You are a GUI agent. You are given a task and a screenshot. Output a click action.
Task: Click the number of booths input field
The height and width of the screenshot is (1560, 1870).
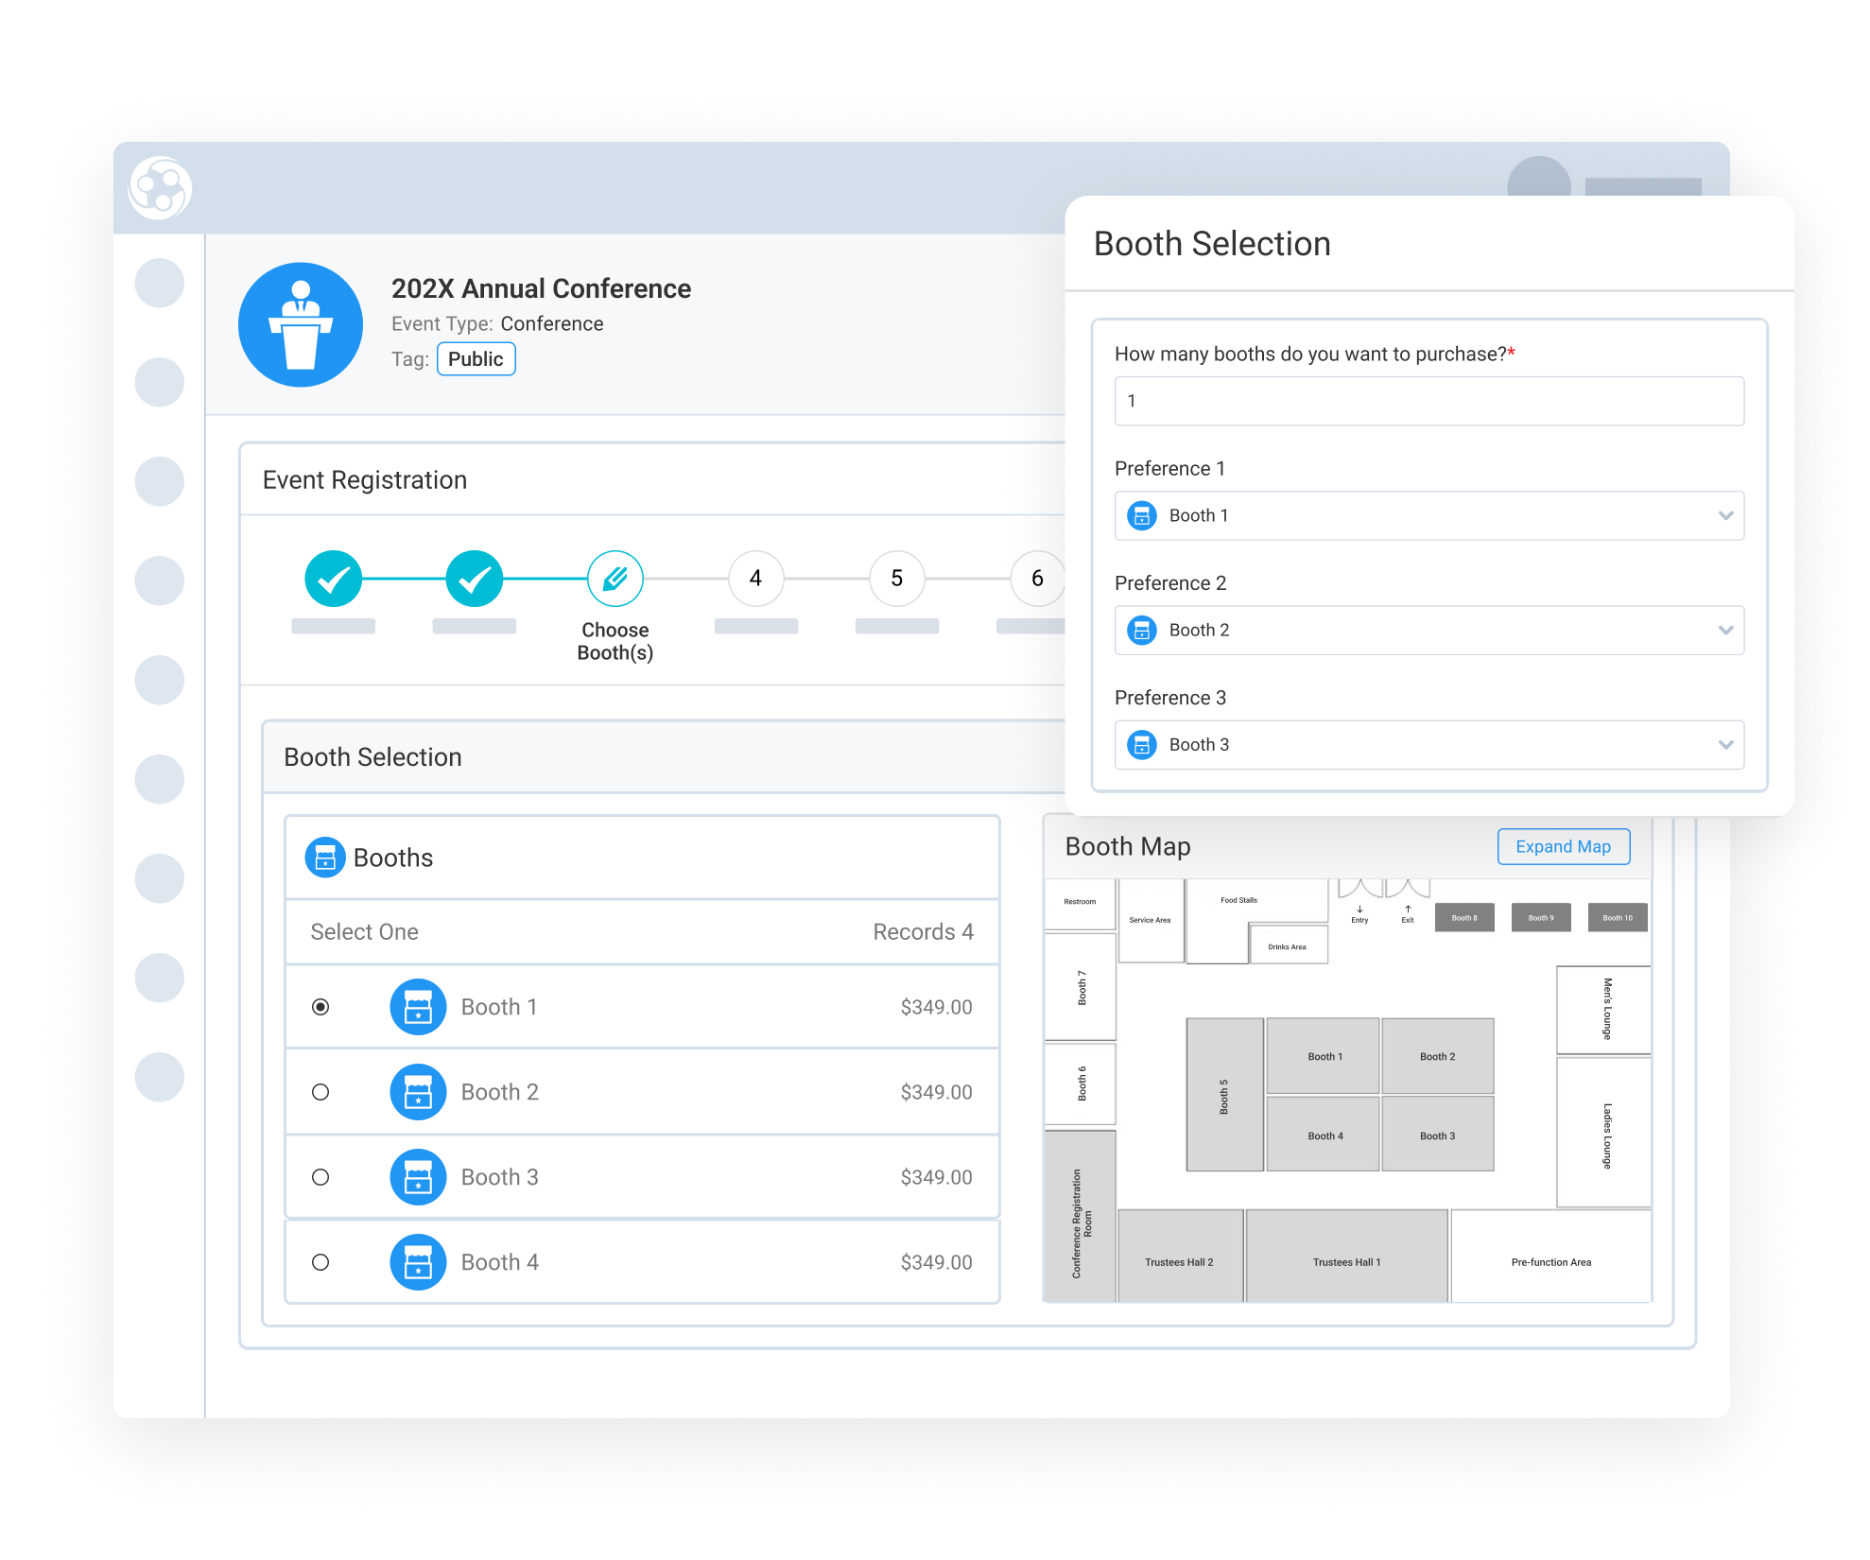1428,401
